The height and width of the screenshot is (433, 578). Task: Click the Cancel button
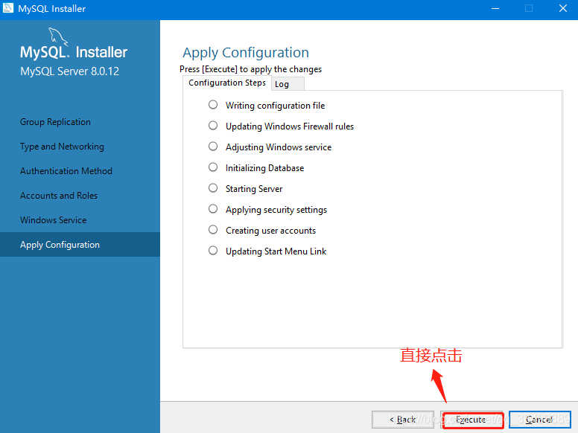click(x=540, y=420)
